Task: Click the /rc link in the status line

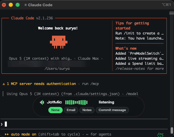Action: [161, 134]
